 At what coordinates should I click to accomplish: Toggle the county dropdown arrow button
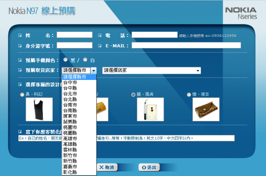coord(94,70)
